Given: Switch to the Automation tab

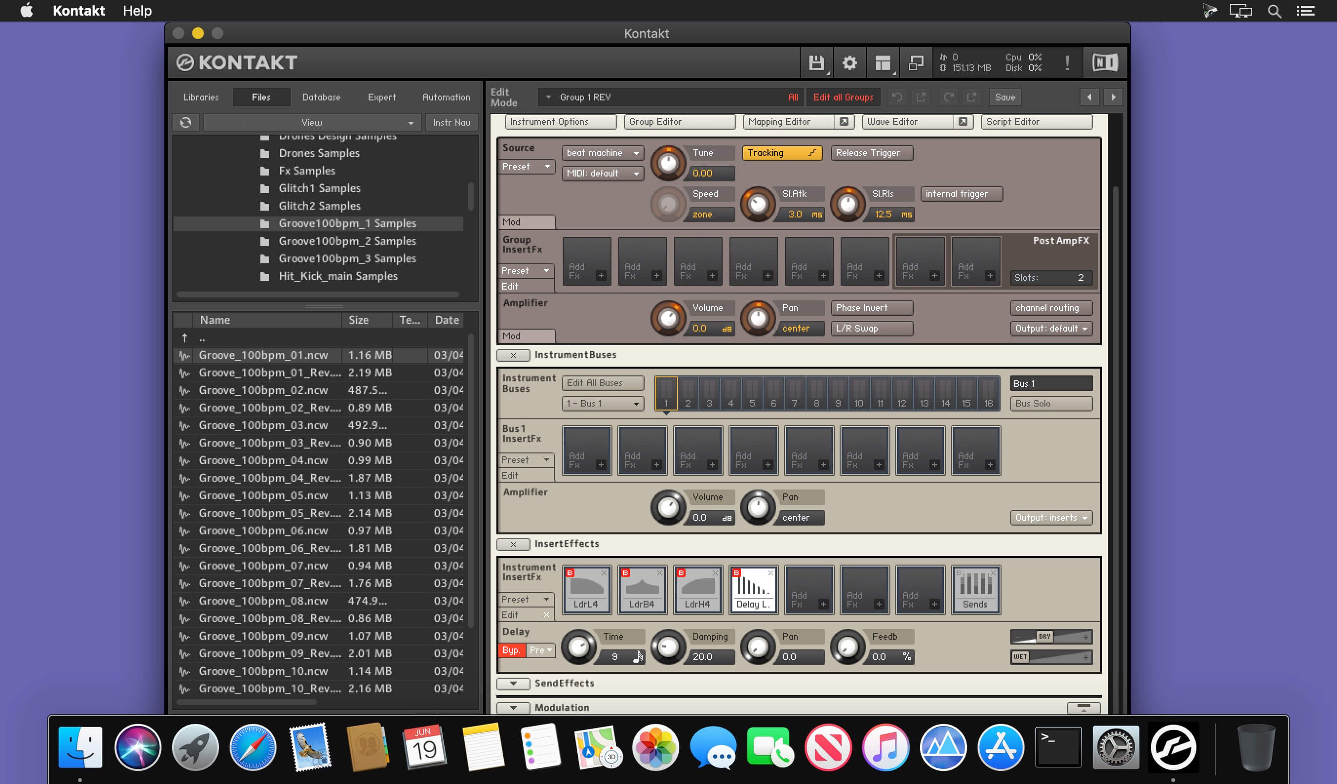Looking at the screenshot, I should [446, 98].
